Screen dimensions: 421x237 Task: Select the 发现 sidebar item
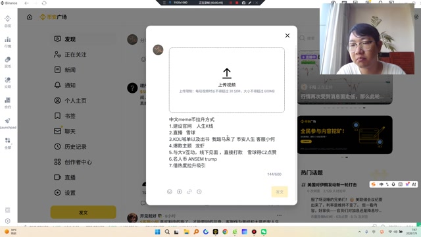(84, 39)
